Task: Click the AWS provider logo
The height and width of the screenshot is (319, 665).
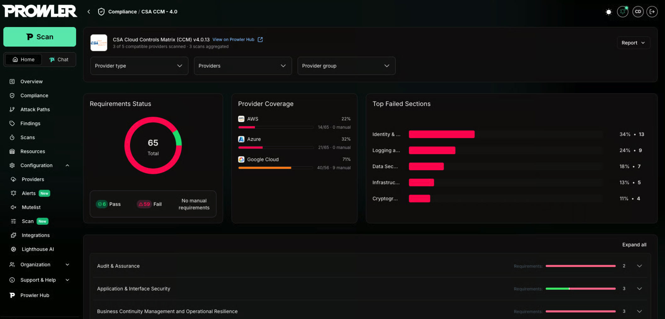Action: [241, 119]
